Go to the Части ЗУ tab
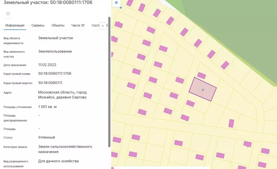 [78, 25]
